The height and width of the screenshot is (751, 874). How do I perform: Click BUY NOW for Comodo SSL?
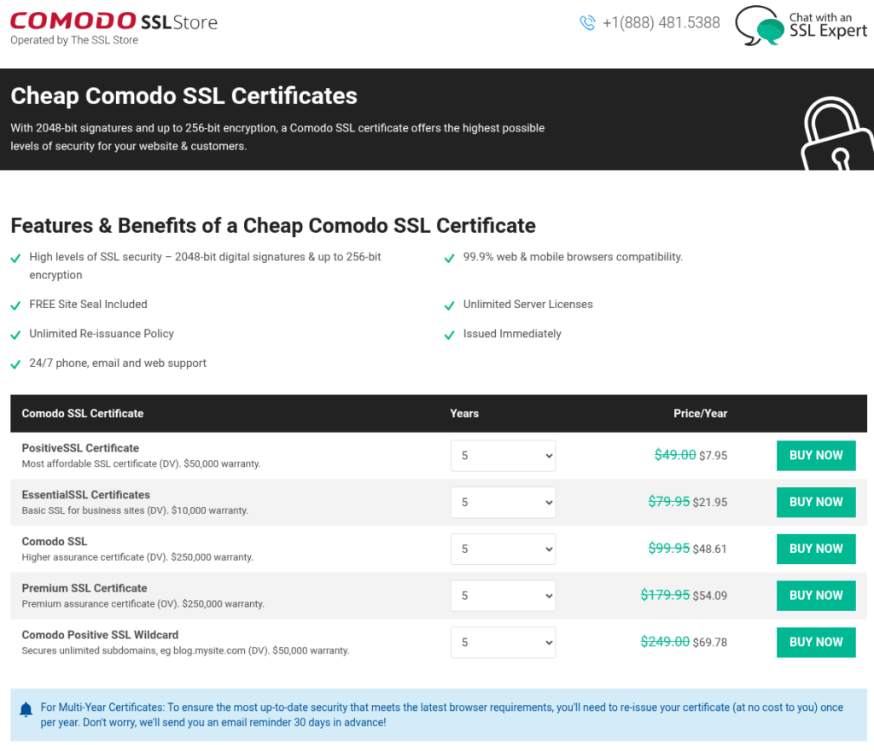(x=815, y=549)
